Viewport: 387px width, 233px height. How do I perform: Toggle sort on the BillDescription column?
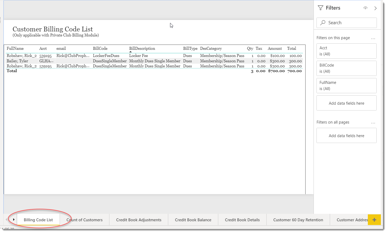142,48
